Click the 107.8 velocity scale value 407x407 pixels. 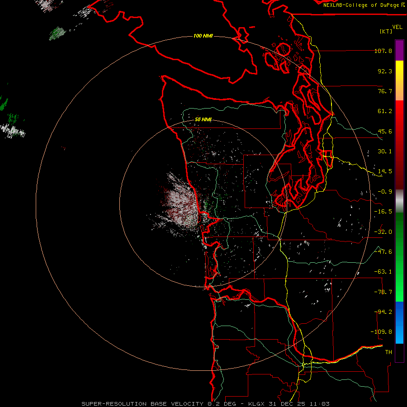pyautogui.click(x=383, y=51)
